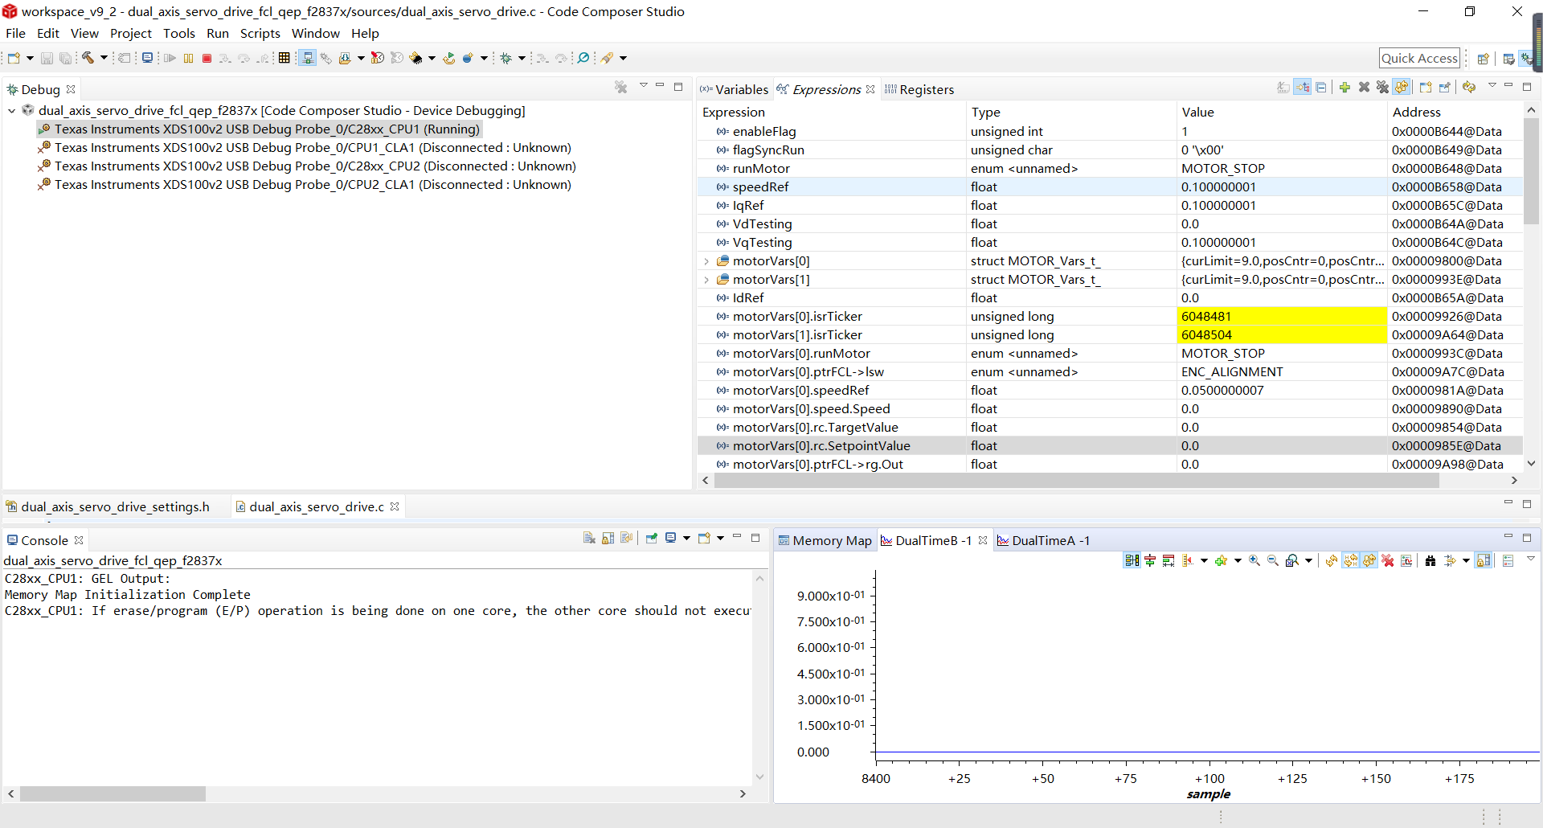1543x828 pixels.
Task: Switch to the DualTimeA -1 graph tab
Action: [1043, 540]
